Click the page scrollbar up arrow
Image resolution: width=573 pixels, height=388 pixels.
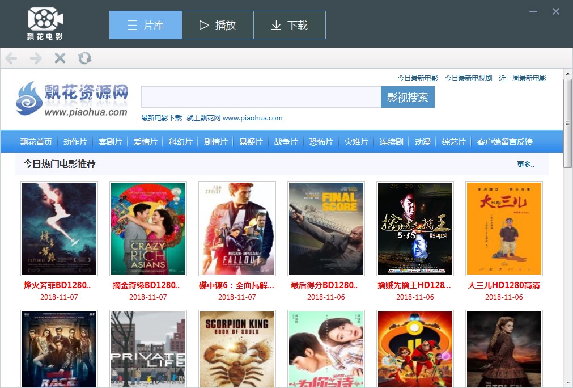[567, 74]
